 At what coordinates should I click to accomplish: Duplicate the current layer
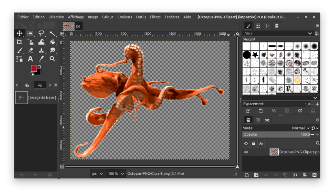pos(285,175)
